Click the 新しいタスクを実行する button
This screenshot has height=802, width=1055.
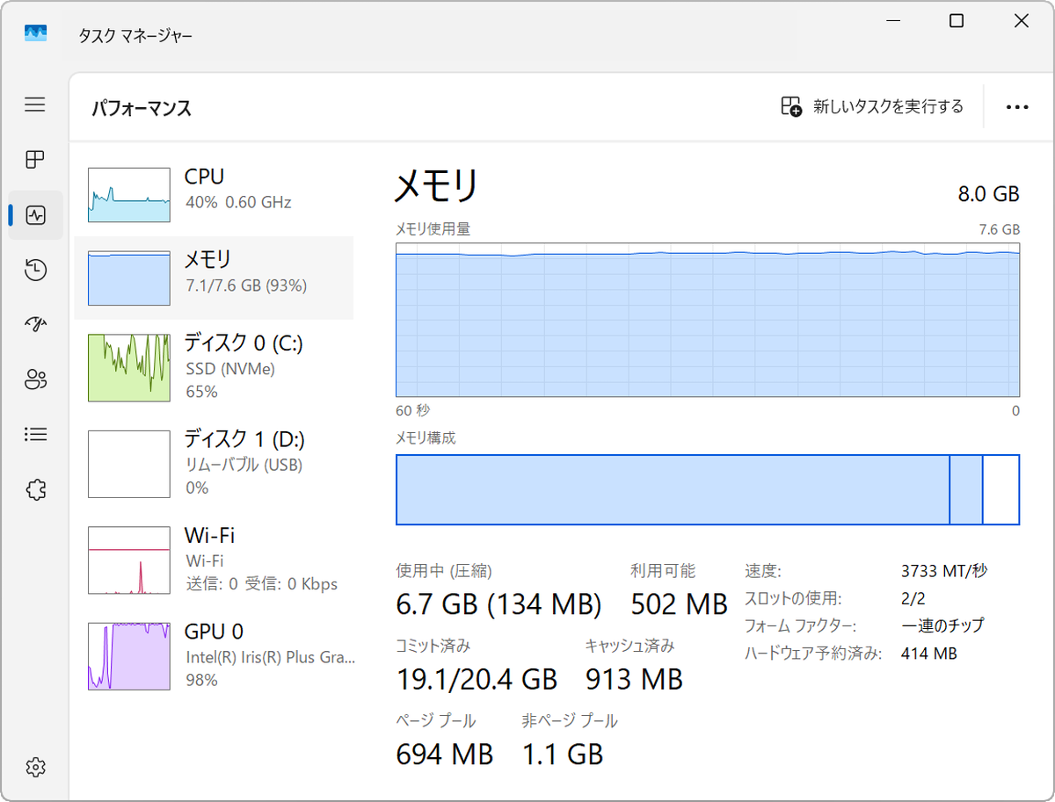pyautogui.click(x=871, y=105)
